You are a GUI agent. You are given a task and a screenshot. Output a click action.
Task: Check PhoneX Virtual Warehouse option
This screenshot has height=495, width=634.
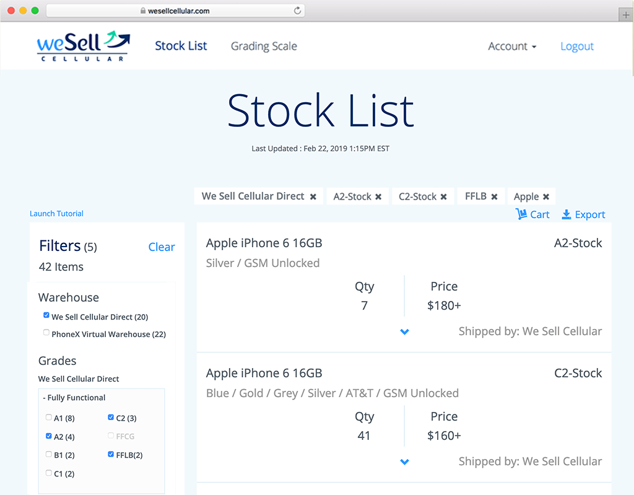tap(46, 333)
